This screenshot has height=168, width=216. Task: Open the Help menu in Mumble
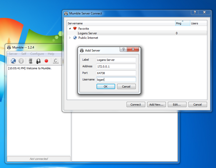(x=51, y=54)
